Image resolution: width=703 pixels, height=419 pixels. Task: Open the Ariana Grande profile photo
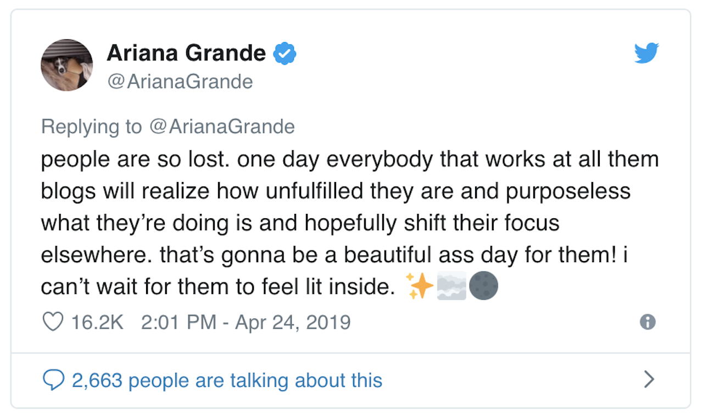click(66, 65)
